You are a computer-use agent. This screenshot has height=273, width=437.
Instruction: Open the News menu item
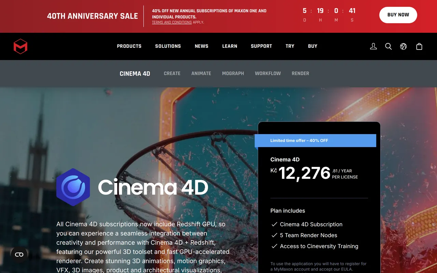click(201, 46)
